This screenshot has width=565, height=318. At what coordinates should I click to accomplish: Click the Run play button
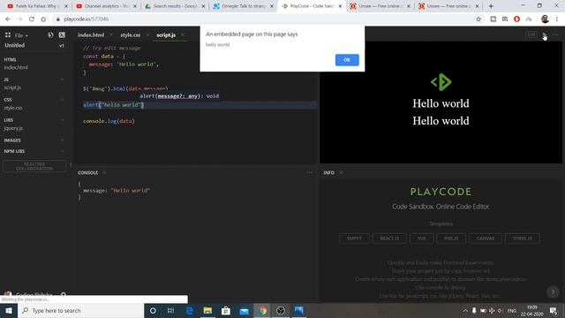click(x=544, y=34)
